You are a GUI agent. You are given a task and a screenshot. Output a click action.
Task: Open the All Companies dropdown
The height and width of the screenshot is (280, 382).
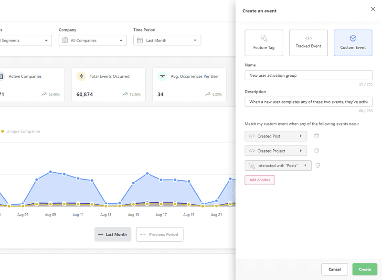click(92, 40)
